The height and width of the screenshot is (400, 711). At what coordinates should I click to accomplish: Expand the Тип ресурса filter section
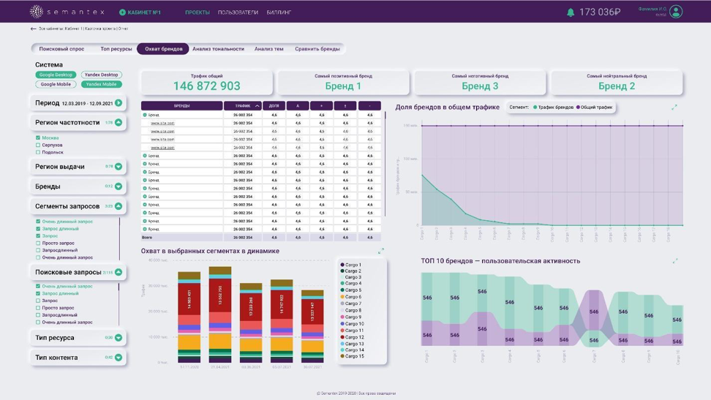pyautogui.click(x=118, y=338)
